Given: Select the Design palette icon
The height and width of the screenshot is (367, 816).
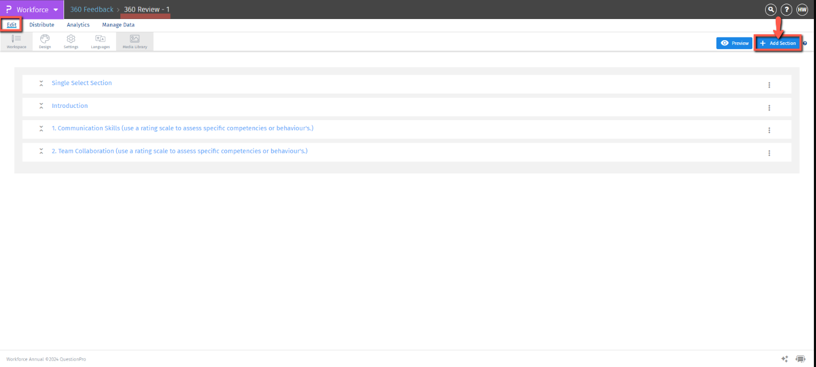Looking at the screenshot, I should (x=45, y=41).
